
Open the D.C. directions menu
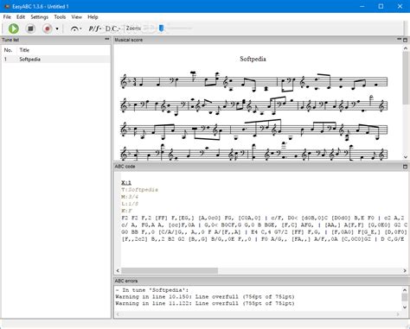point(112,28)
